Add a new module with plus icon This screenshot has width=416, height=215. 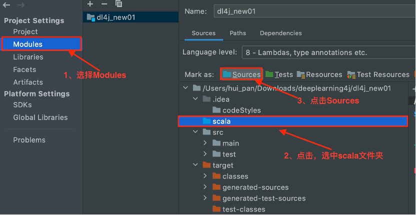pos(90,4)
